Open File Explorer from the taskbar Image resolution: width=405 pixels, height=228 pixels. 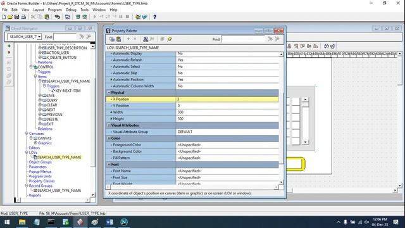coord(22,222)
